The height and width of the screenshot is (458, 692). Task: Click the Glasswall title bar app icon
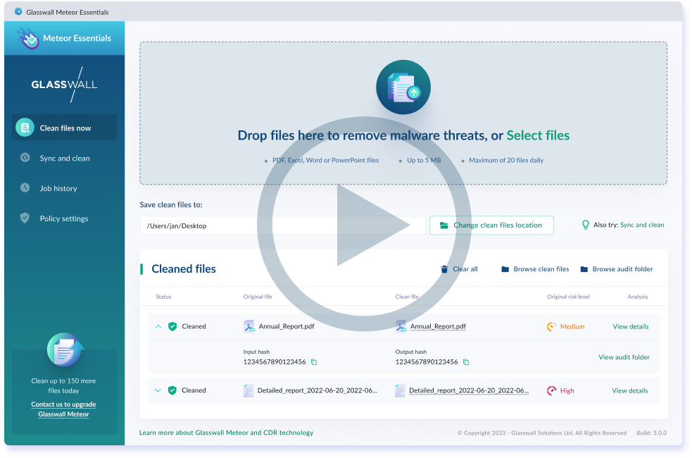tap(18, 11)
